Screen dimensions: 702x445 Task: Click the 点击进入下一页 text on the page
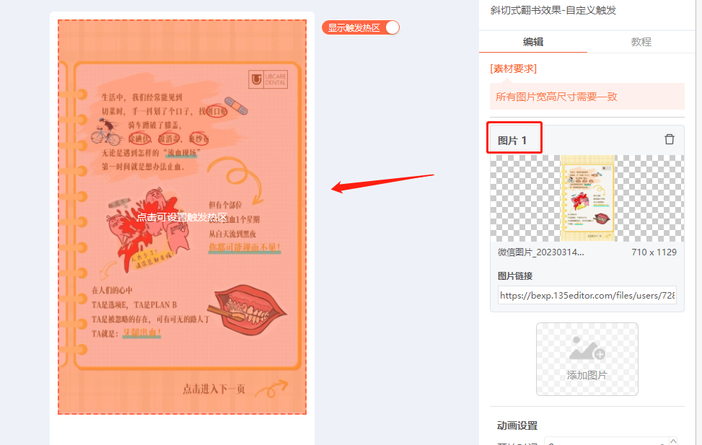pos(214,389)
